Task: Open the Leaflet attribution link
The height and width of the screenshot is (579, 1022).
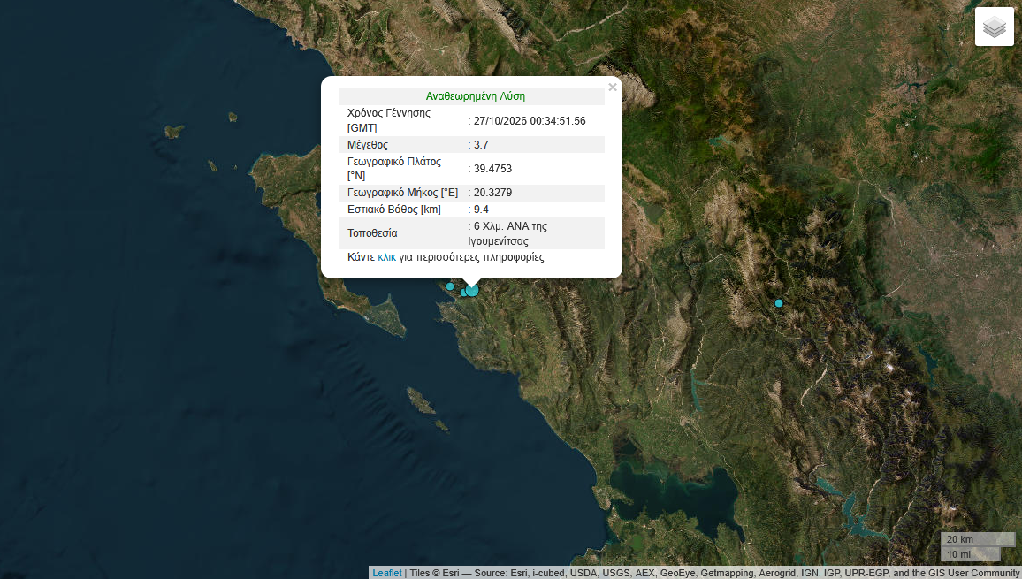Action: 387,573
